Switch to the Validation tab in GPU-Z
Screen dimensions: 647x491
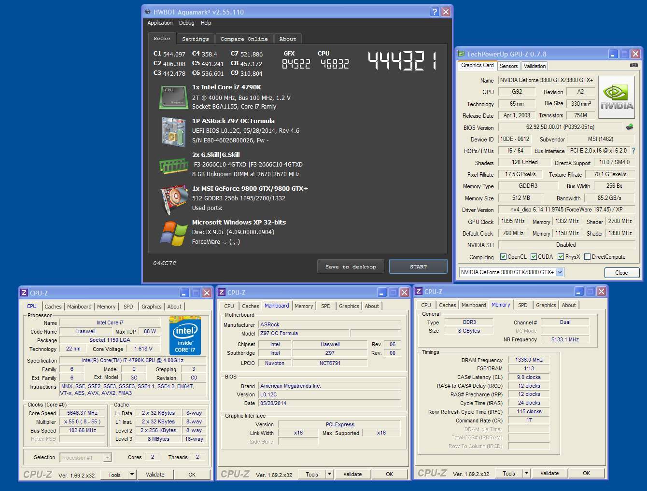(534, 66)
